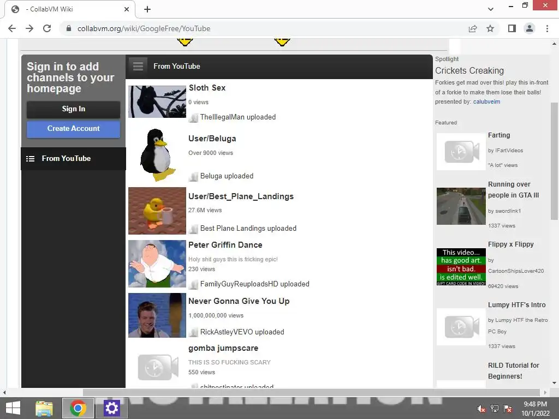Image resolution: width=559 pixels, height=419 pixels.
Task: Open the taskbar clock showing 9:48 PM
Action: [535, 408]
